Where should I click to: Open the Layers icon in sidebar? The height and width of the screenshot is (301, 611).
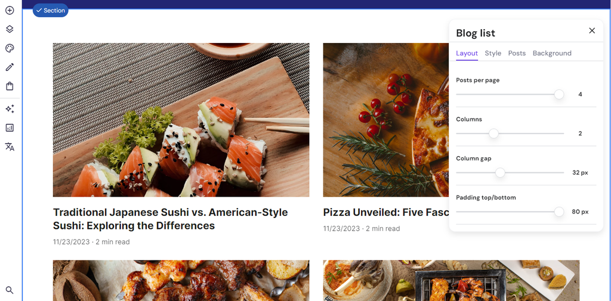pyautogui.click(x=10, y=29)
